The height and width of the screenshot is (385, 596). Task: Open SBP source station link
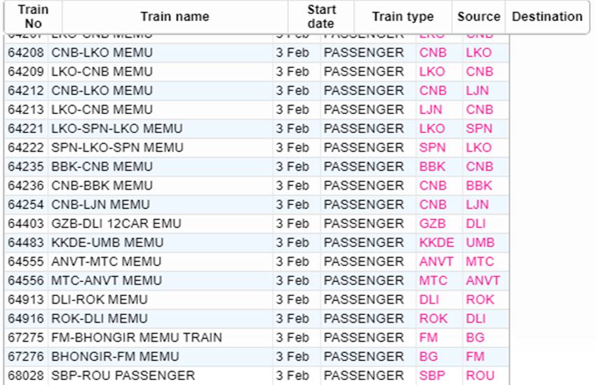[x=432, y=375]
